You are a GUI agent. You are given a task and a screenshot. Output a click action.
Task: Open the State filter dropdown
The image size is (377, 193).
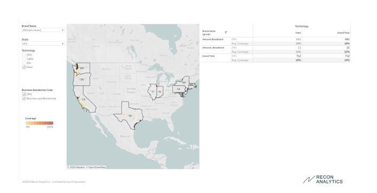point(43,44)
